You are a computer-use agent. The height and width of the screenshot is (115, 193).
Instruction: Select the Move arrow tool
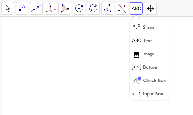click(x=8, y=8)
